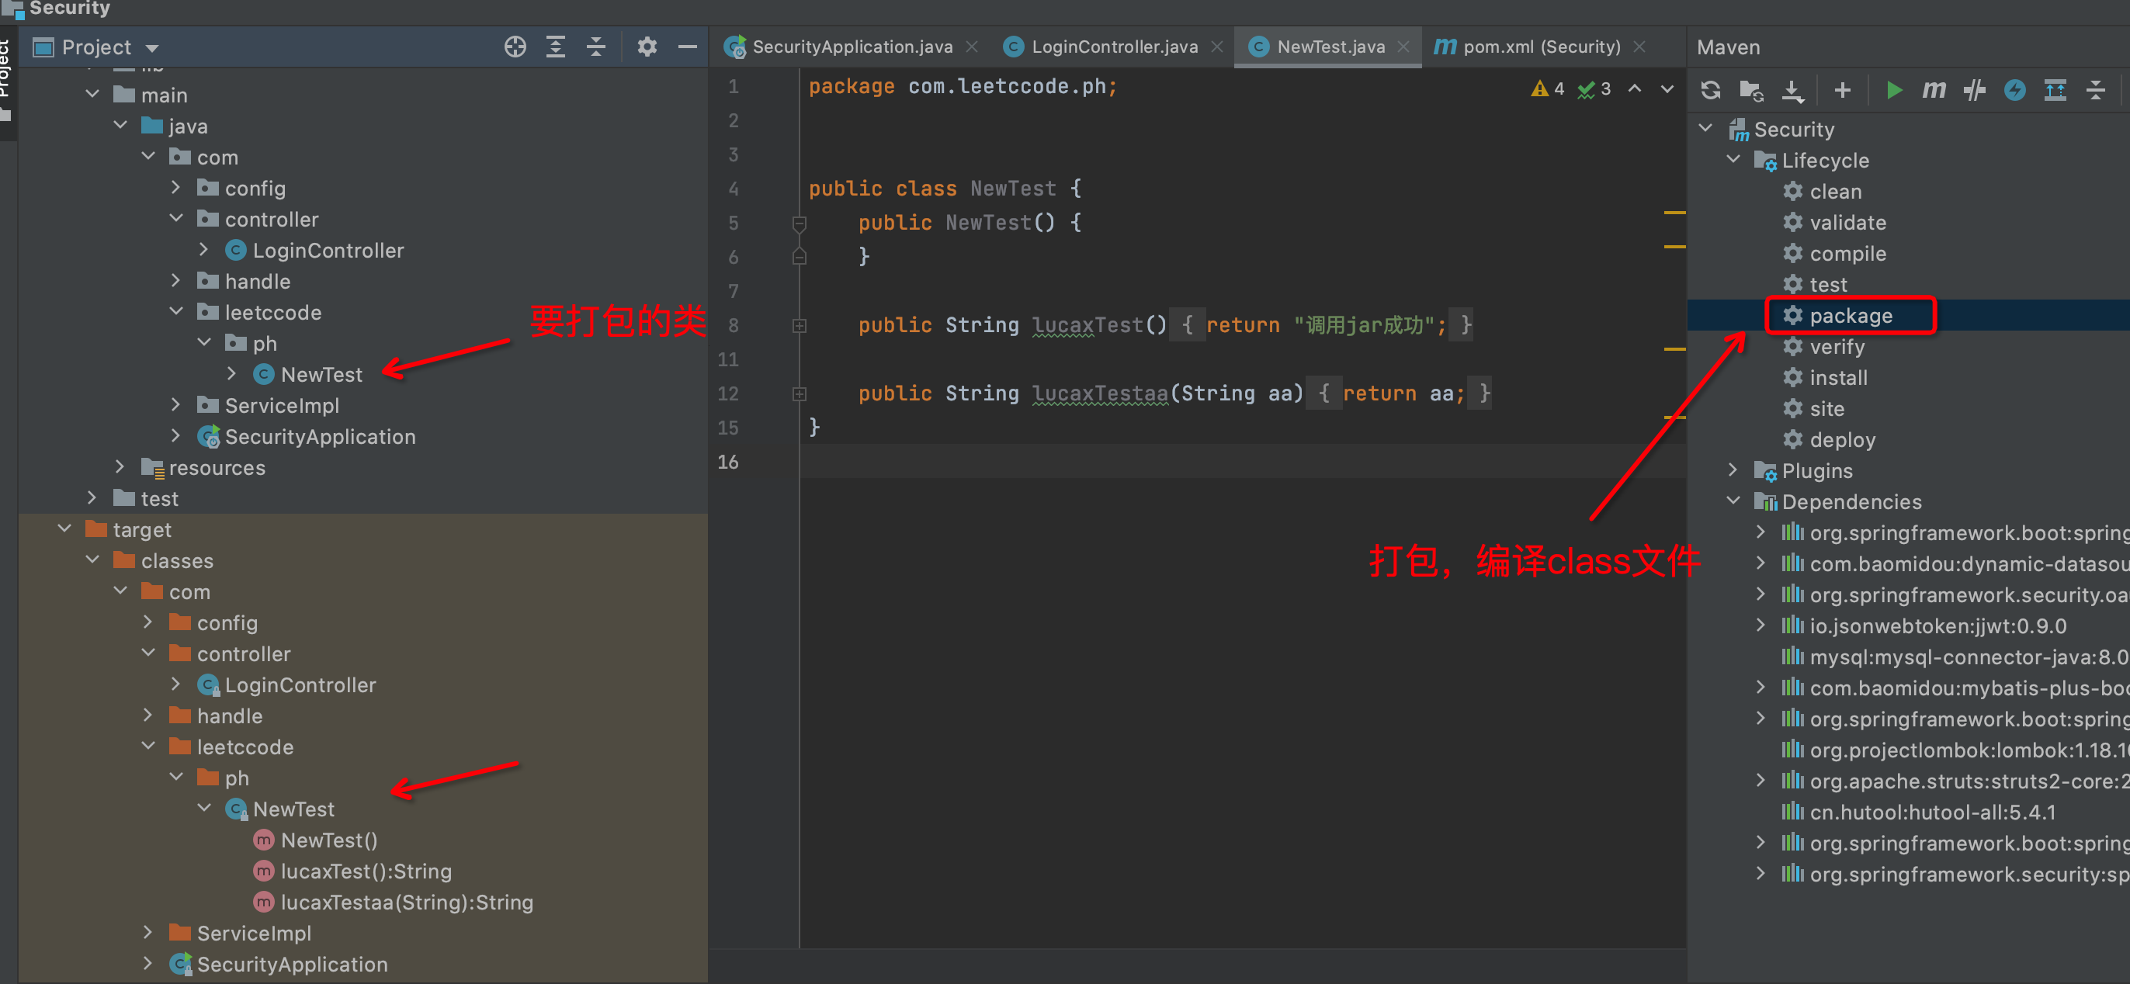
Task: Jump to next highlighted error arrow
Action: 1666,89
